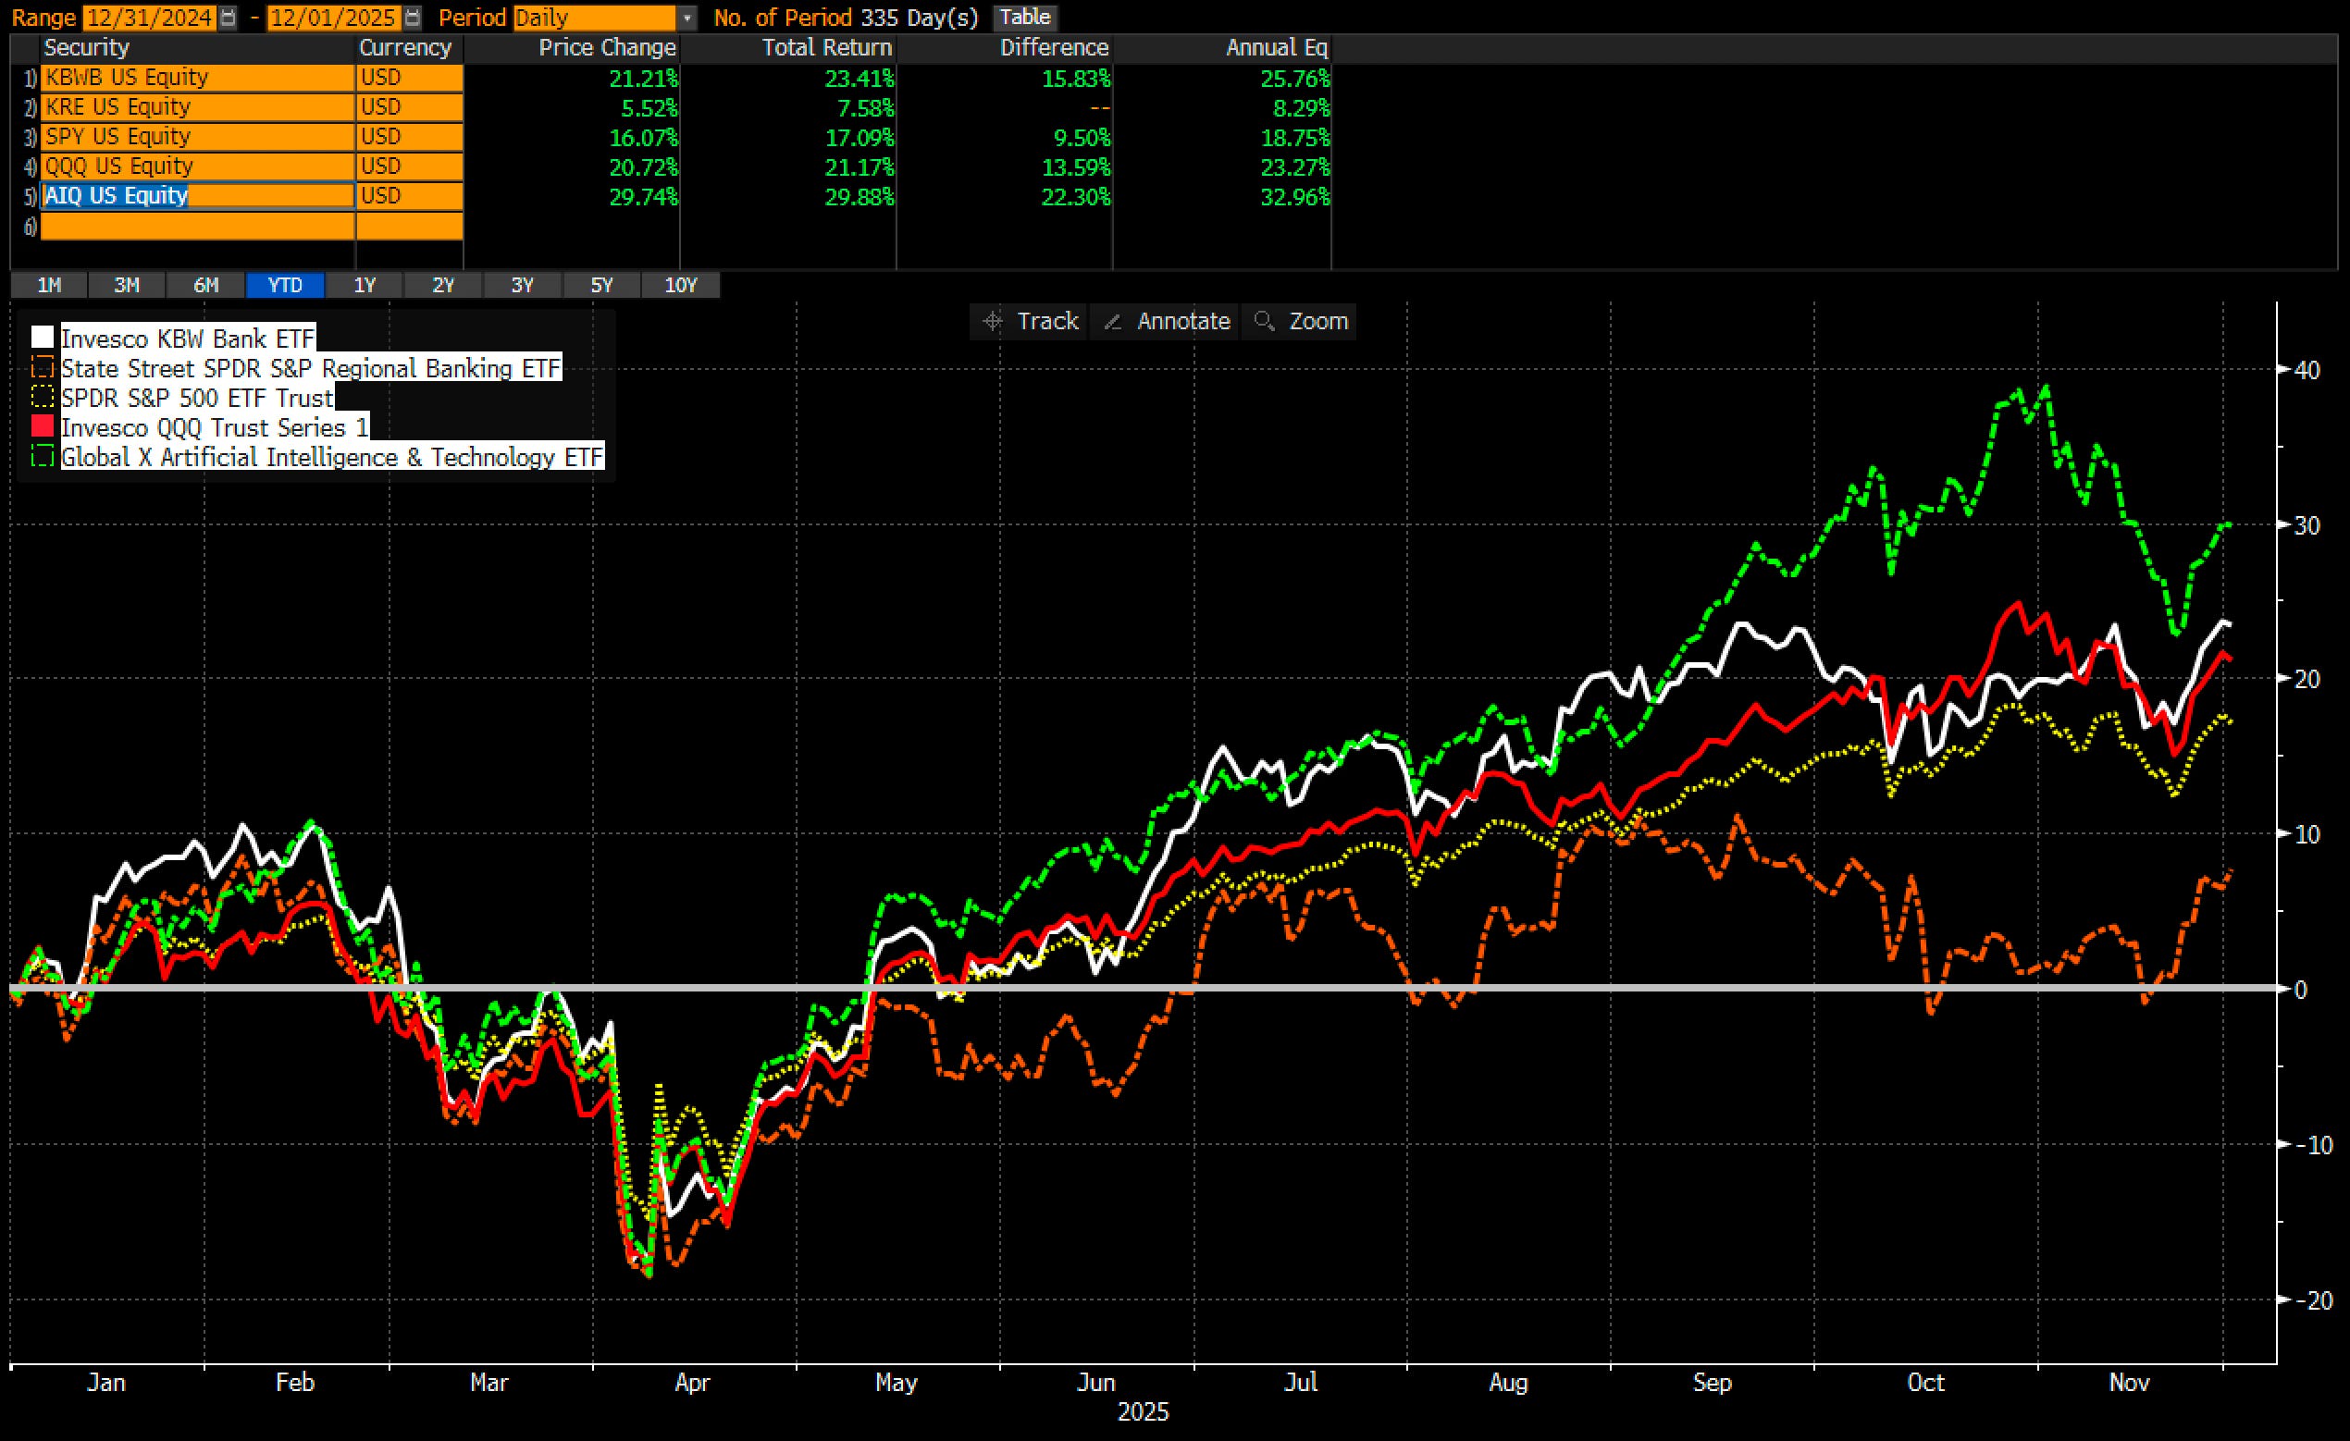Click the white KBW Bank ETF legend swatch
Screen dimensions: 2350x1441
(42, 339)
